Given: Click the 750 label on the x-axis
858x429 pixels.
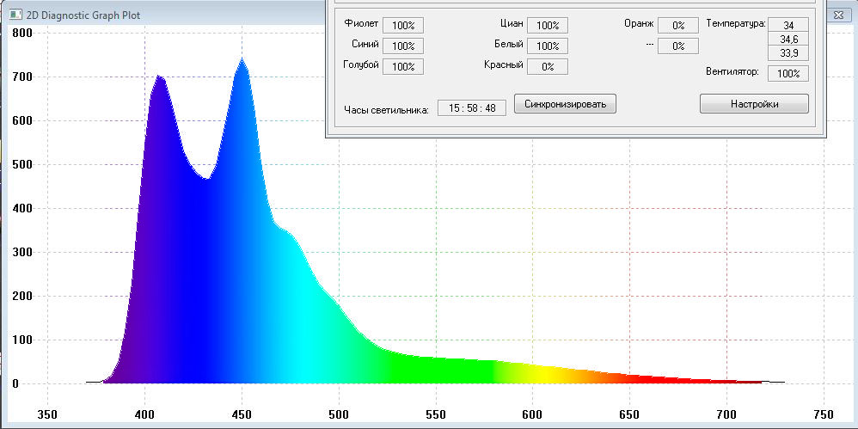Looking at the screenshot, I should point(824,414).
